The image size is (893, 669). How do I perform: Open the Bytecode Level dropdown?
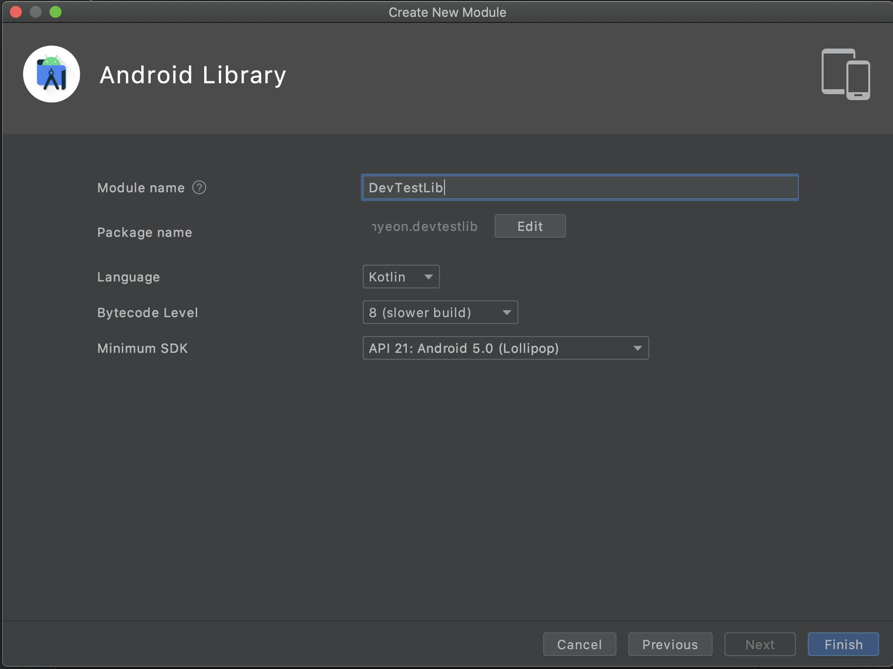click(x=440, y=313)
